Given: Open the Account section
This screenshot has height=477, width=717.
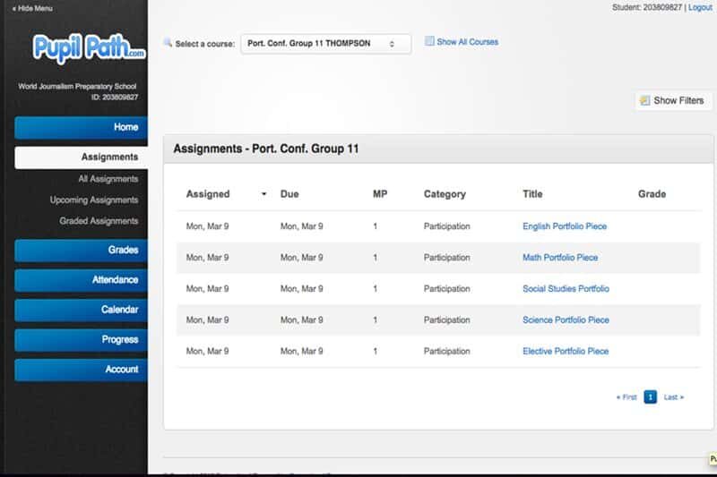Looking at the screenshot, I should pyautogui.click(x=81, y=370).
